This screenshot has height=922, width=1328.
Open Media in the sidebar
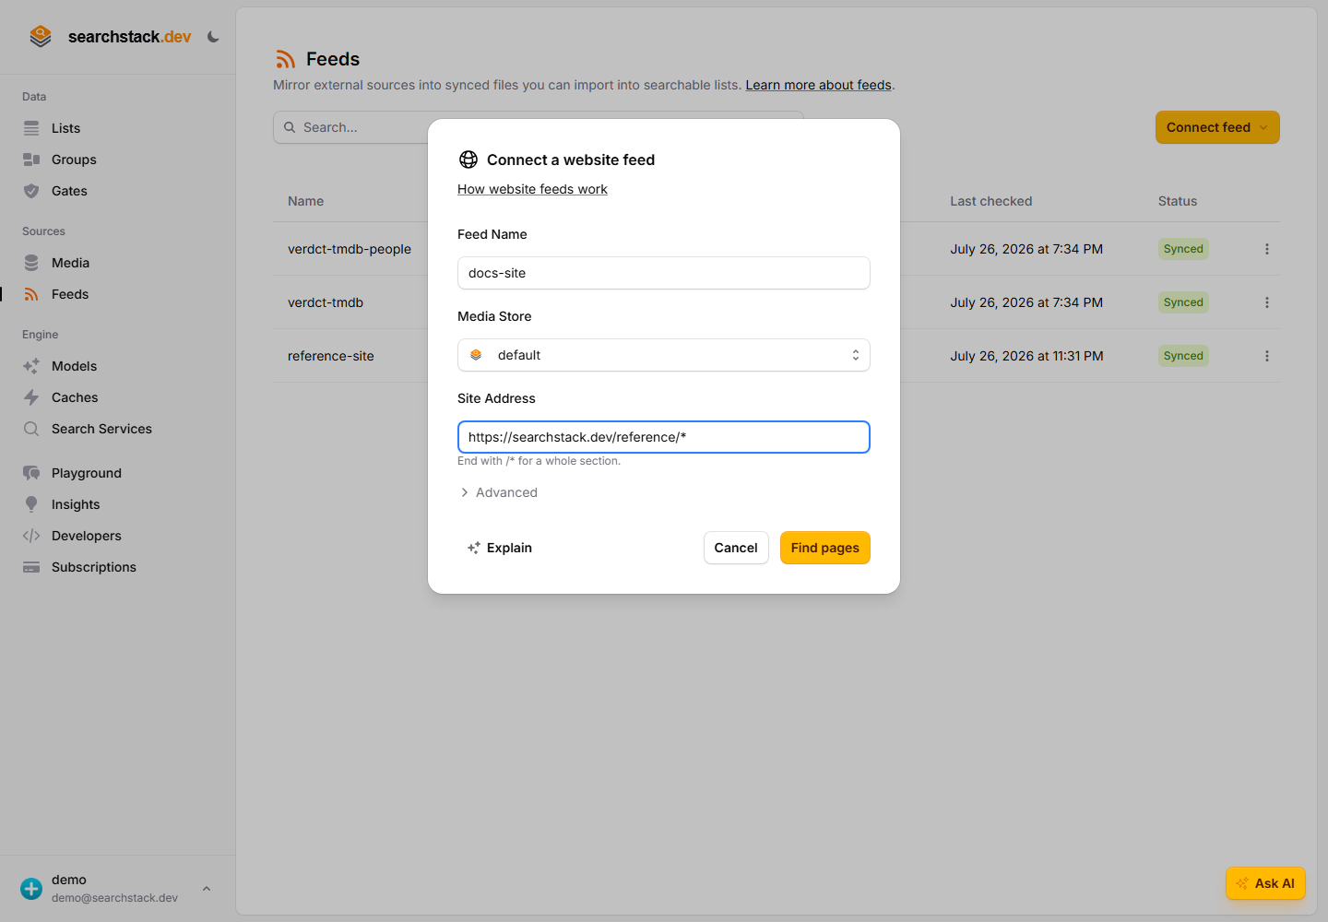pos(70,263)
